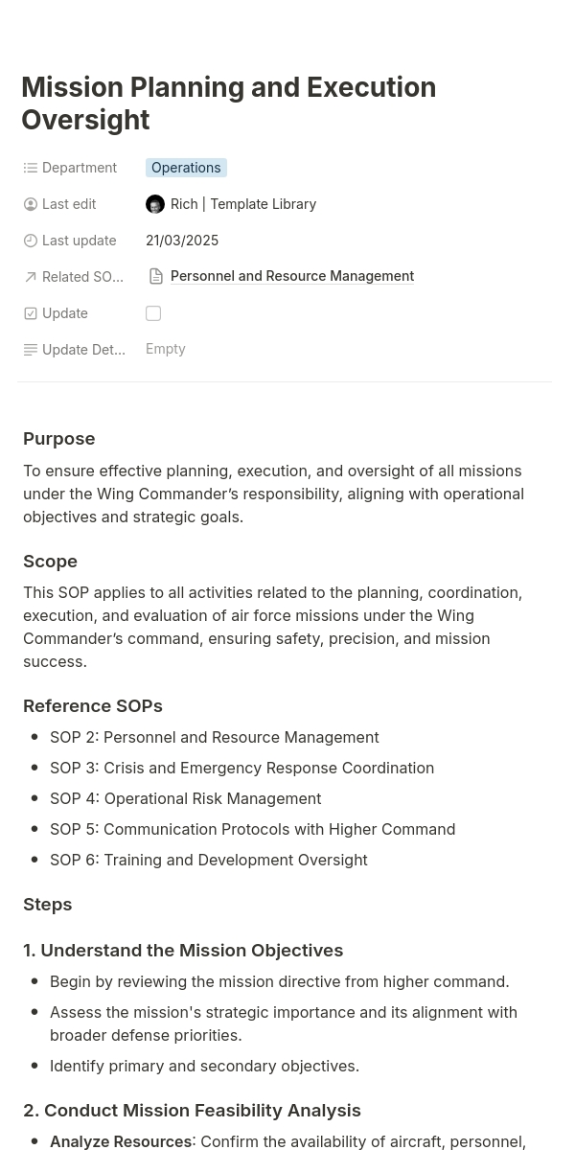Click the Update checkbox property icon
Image resolution: width=575 pixels, height=1150 pixels.
point(31,313)
